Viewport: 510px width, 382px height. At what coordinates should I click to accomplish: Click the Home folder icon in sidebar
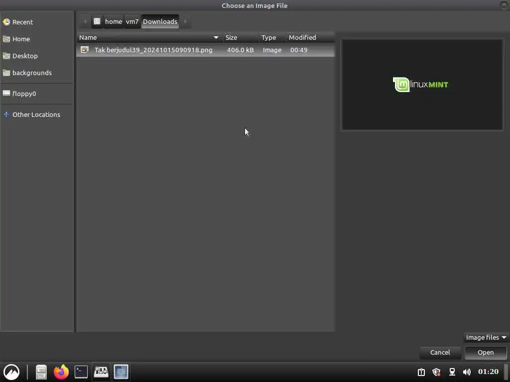tap(6, 39)
